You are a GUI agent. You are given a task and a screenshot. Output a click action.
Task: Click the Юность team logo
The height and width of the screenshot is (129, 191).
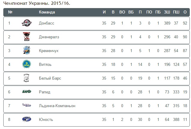pos(27,119)
